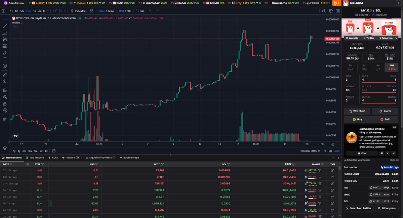Click the Alerts bell button
This screenshot has height=218, width=403.
385,111
